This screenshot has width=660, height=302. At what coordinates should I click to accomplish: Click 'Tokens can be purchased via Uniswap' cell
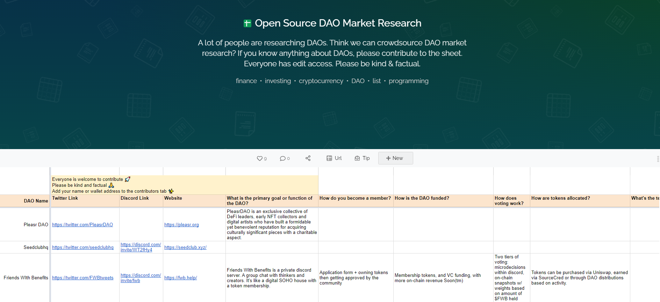tap(580, 278)
